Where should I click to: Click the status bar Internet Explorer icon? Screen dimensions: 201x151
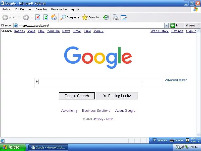[3, 140]
